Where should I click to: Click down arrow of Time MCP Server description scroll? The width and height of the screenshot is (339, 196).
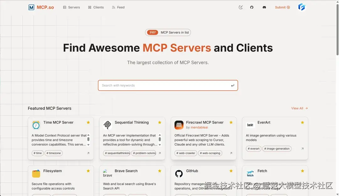[x=88, y=145]
